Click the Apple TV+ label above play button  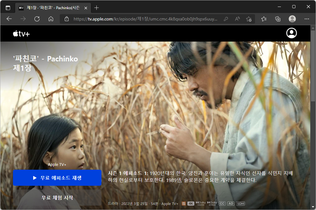coord(57,165)
